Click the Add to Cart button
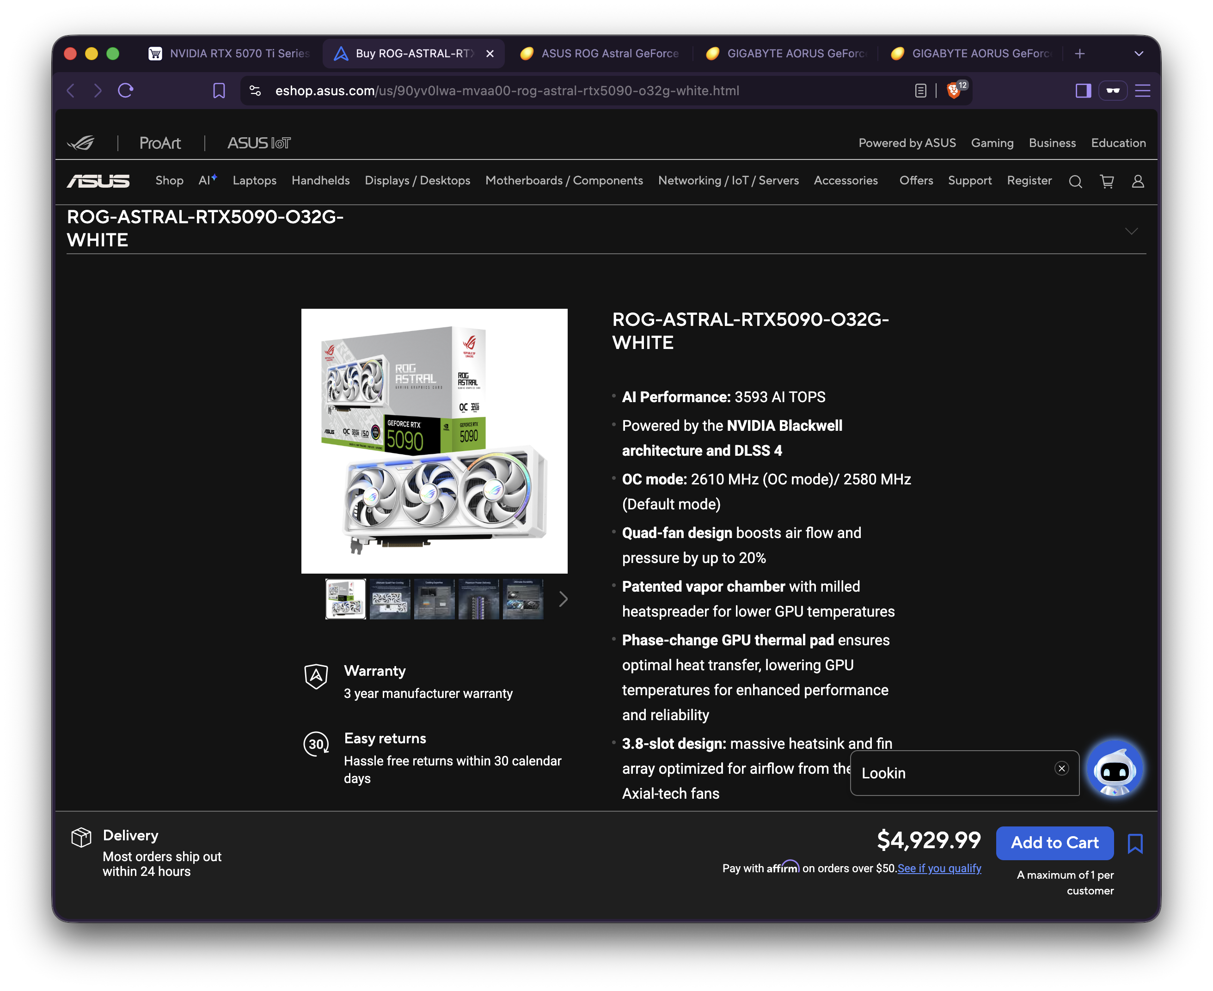Viewport: 1213px width, 991px height. (1054, 843)
